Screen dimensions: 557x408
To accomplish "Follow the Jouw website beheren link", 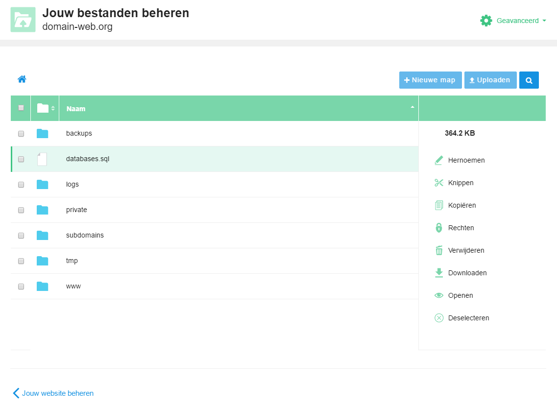I will (x=57, y=393).
